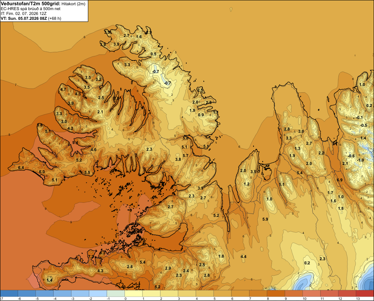Viewport: 374px width, 301px height.
Task: Click the '3.2' temperature value on the map
Action: (x=98, y=79)
